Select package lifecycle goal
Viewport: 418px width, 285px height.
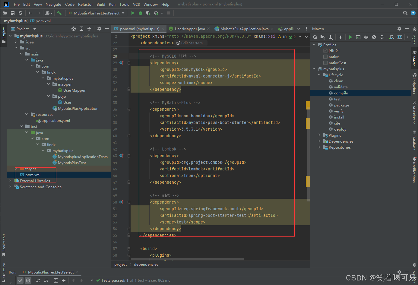tap(341, 105)
